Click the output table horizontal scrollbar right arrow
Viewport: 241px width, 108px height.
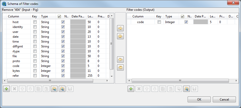pos(236,81)
